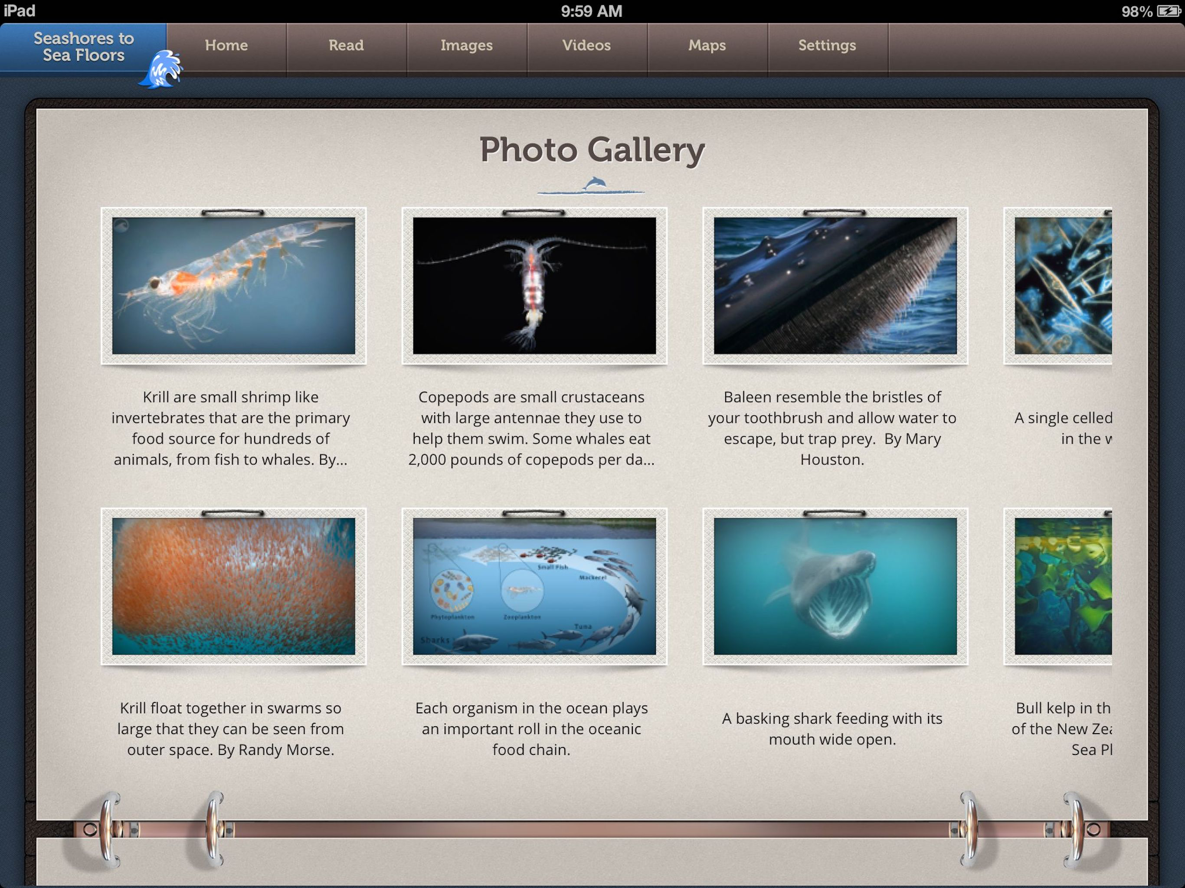Switch to the Read tab

(346, 46)
